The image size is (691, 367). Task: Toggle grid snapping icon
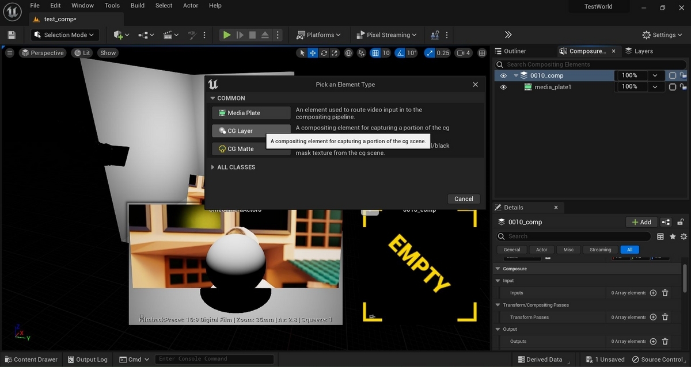click(x=375, y=53)
